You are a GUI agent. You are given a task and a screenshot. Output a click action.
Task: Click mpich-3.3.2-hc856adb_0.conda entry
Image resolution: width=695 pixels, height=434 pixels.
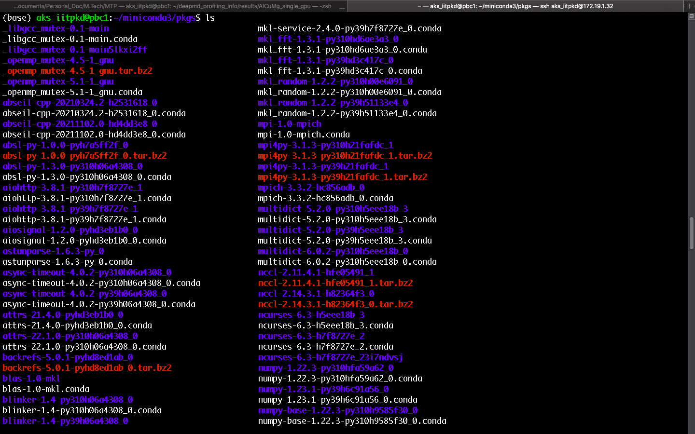pos(326,198)
